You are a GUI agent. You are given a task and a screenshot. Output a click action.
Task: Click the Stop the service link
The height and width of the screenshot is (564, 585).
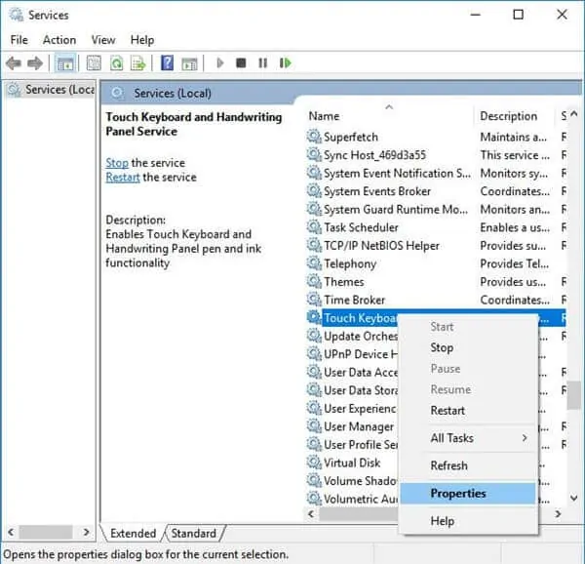pos(117,163)
